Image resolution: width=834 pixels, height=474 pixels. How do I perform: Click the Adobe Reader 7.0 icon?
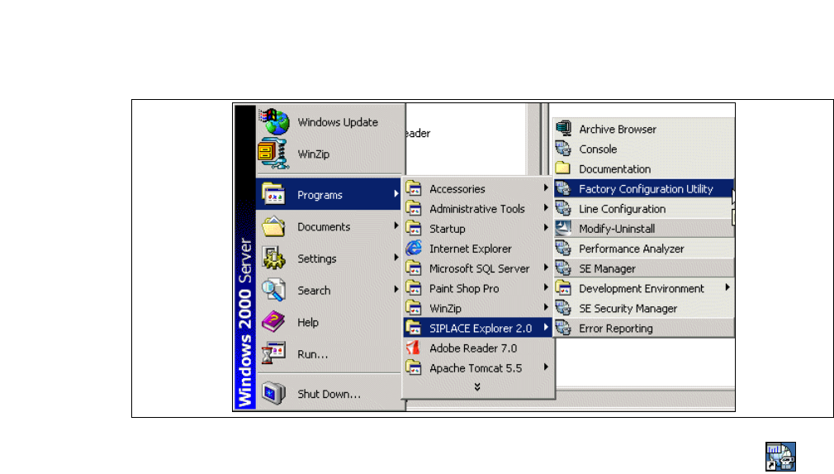(x=414, y=348)
